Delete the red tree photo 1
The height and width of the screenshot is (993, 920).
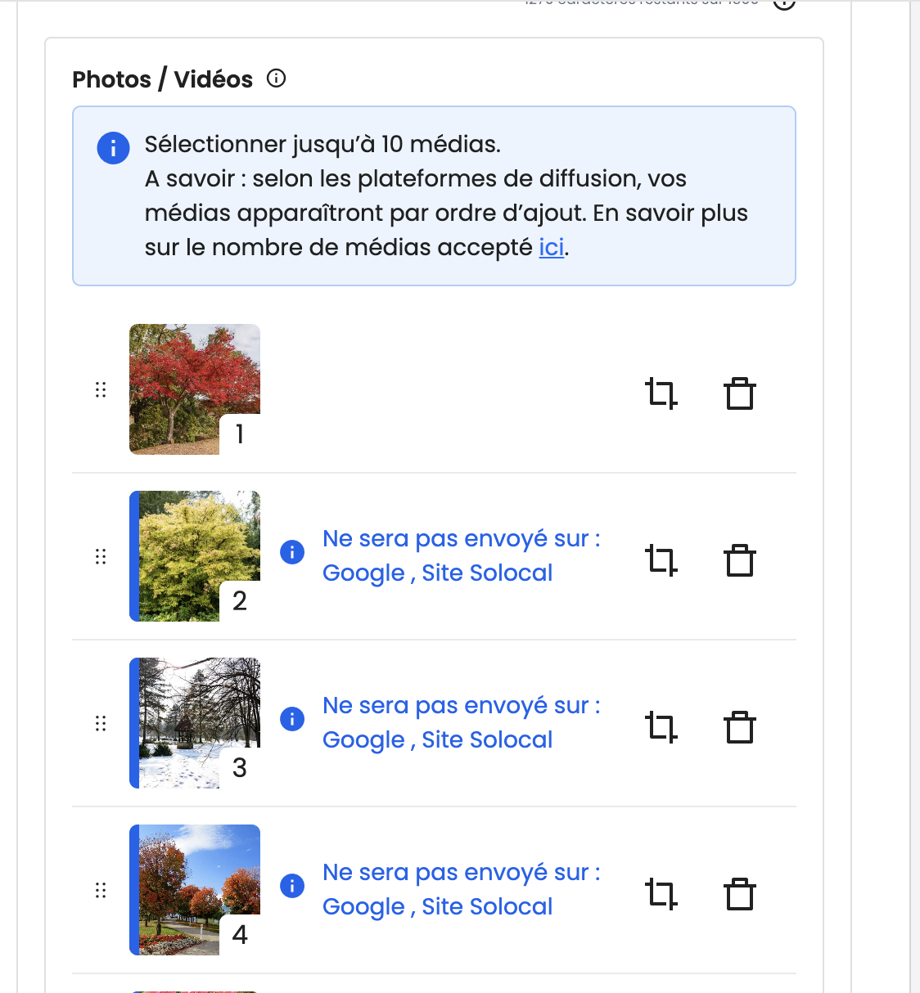tap(739, 393)
